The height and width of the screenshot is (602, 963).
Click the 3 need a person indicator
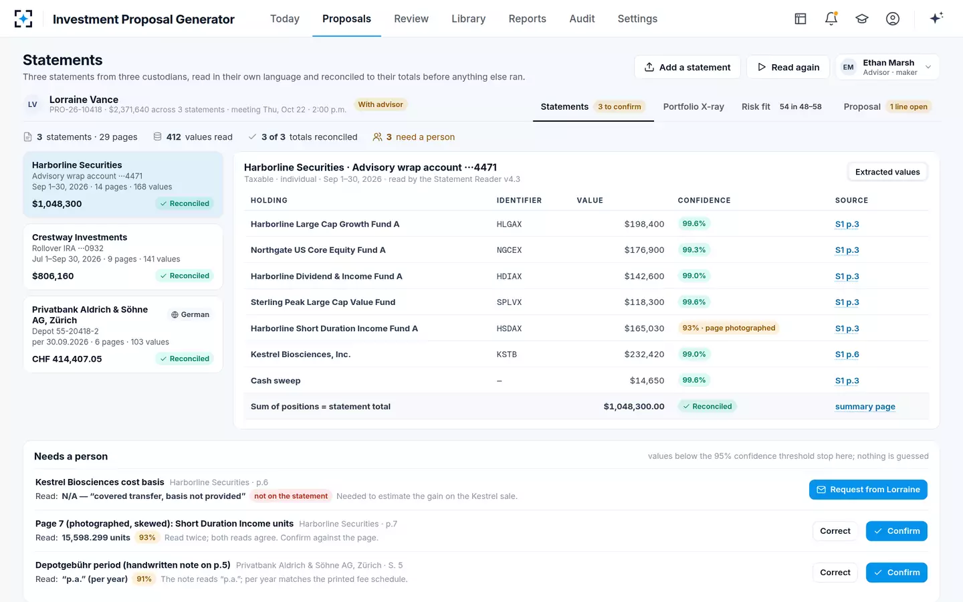click(414, 137)
